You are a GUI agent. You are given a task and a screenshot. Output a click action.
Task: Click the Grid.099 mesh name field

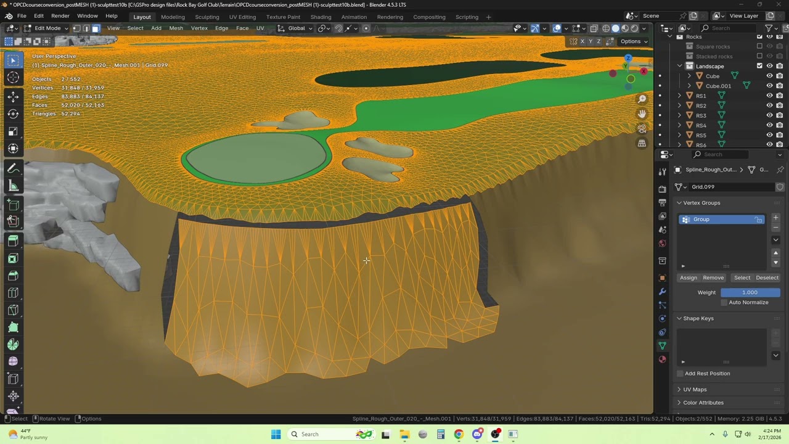click(x=731, y=187)
